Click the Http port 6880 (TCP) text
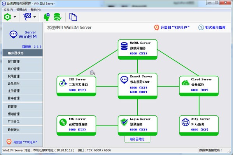 point(200,129)
